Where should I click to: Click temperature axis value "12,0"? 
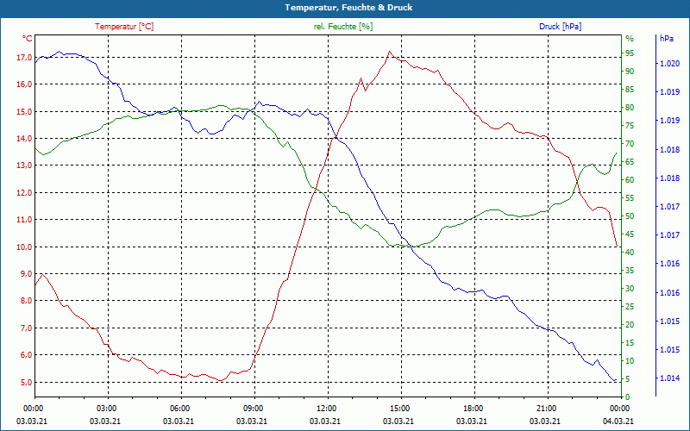[x=24, y=192]
